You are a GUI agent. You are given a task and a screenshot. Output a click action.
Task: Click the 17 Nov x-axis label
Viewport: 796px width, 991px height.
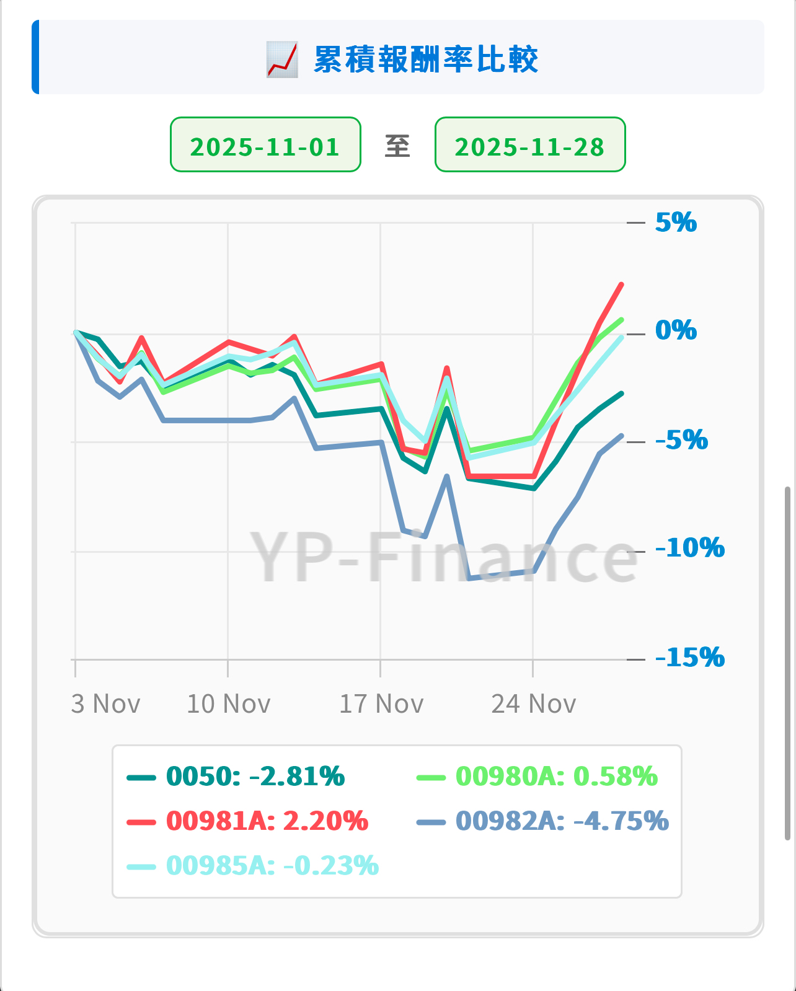pos(381,704)
